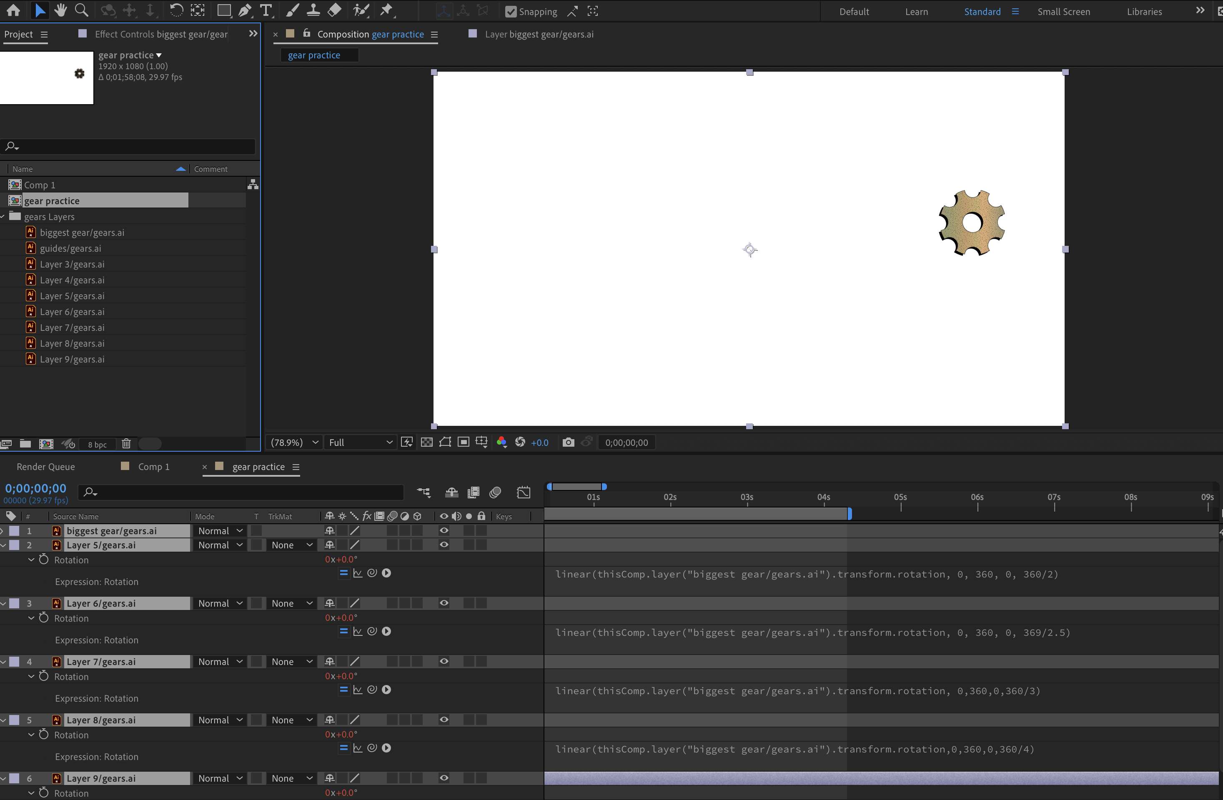
Task: Activate the Hand tool
Action: point(60,10)
